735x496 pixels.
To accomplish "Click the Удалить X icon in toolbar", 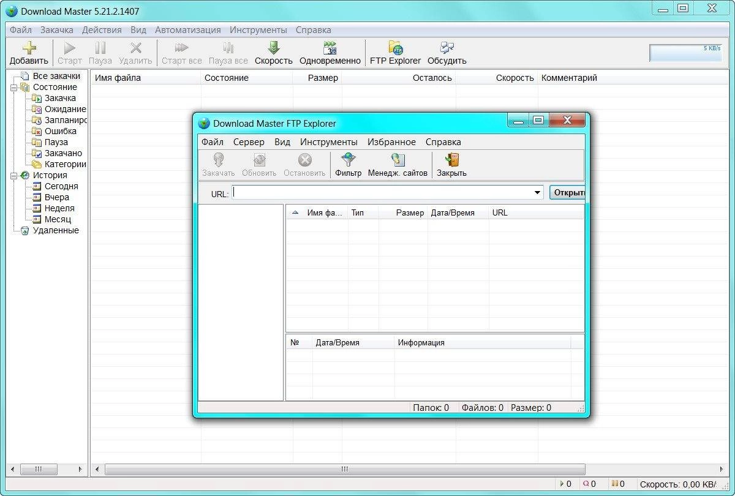I will [136, 48].
